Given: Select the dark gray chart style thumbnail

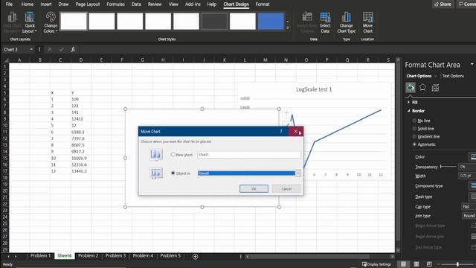Looking at the screenshot, I should click(x=214, y=22).
